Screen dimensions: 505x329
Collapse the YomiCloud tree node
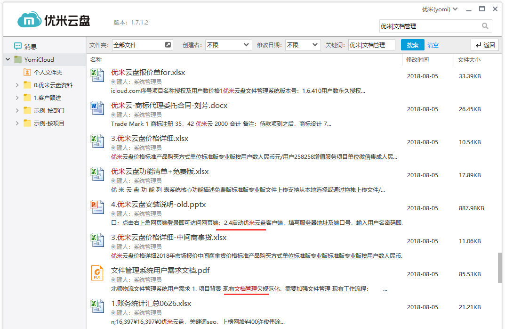click(x=8, y=59)
